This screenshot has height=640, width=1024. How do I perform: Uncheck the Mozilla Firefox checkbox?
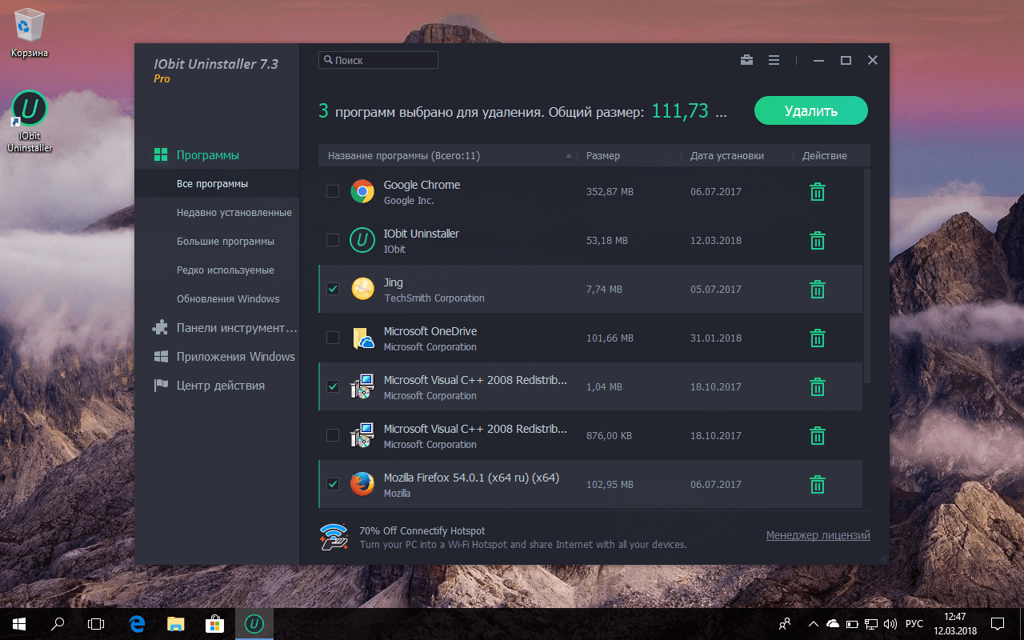[x=333, y=485]
